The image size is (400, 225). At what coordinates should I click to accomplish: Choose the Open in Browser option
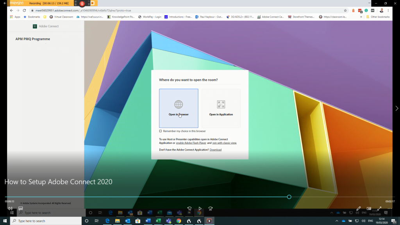(x=179, y=108)
